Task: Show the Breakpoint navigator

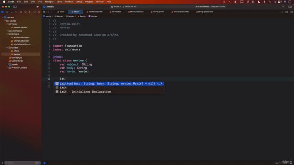Action: coord(34,12)
